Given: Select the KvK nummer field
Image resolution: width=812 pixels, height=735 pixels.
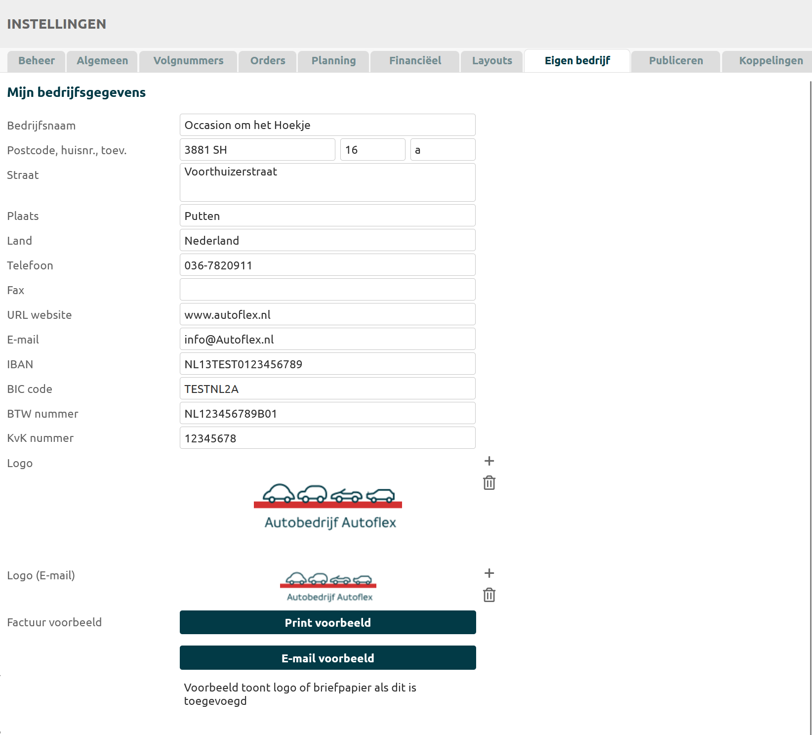Looking at the screenshot, I should (x=327, y=438).
